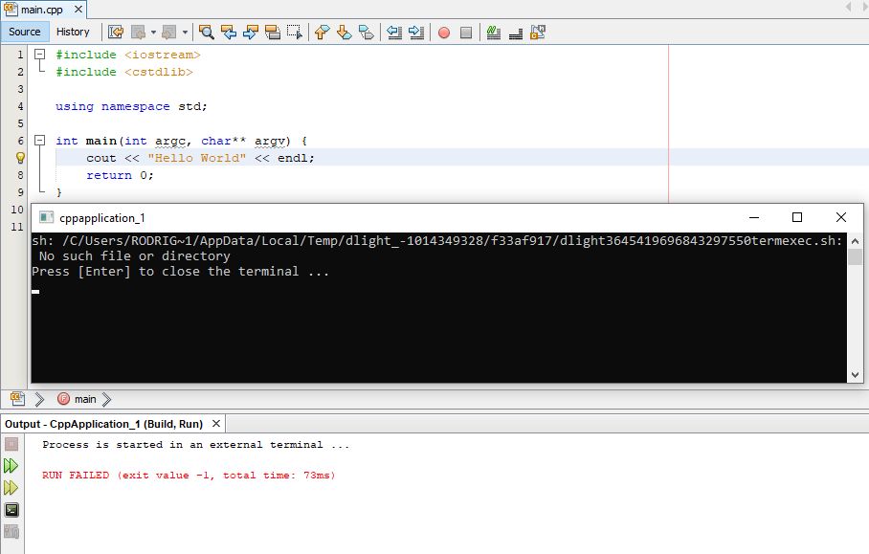Shift Line Right icon in toolbar
The height and width of the screenshot is (554, 869).
416,33
